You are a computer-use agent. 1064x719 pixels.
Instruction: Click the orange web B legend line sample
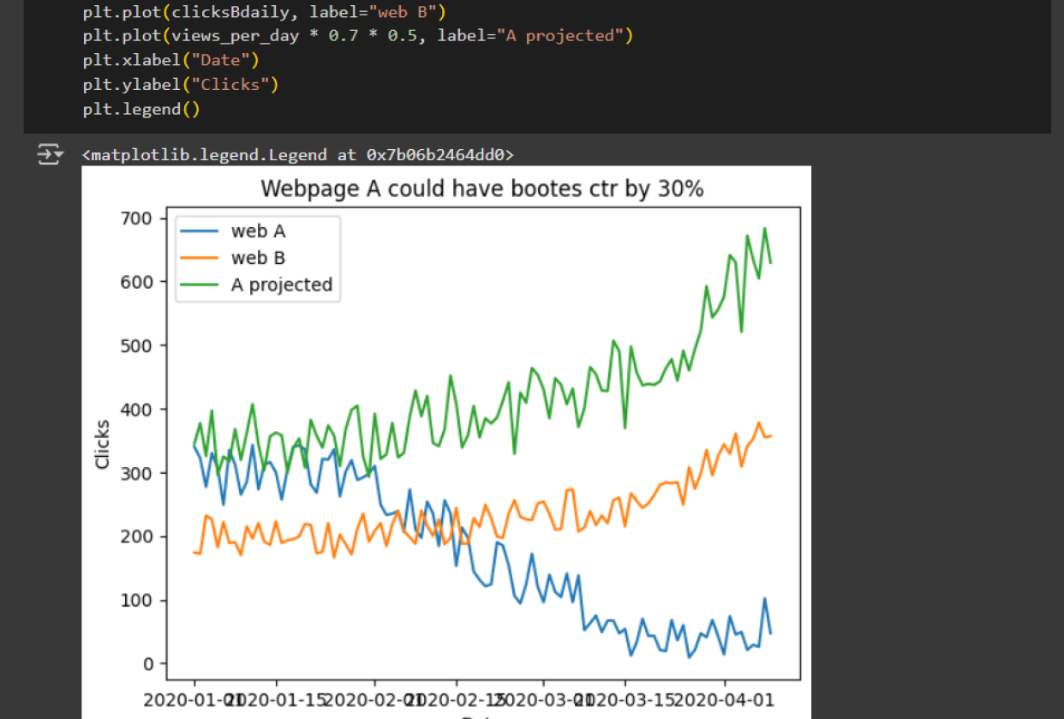coord(200,258)
